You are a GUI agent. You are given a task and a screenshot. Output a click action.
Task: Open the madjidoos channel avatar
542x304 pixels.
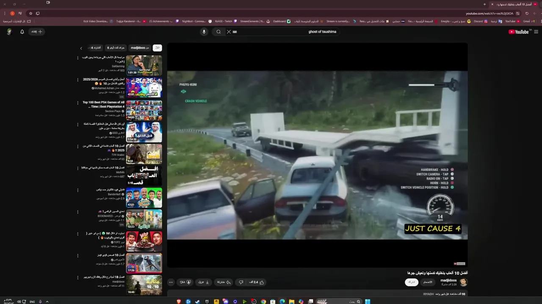[x=464, y=282]
